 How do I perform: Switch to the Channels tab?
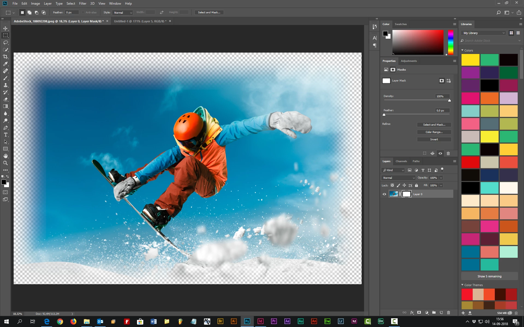point(401,161)
